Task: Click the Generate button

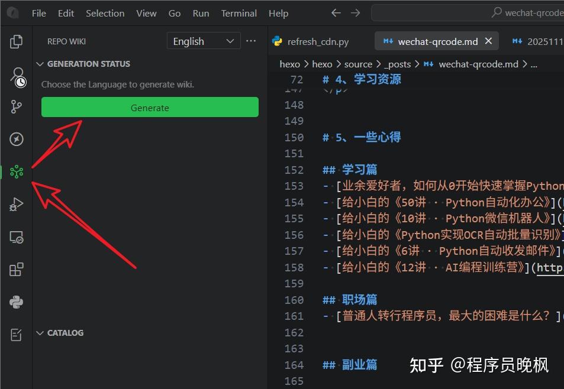Action: [150, 107]
